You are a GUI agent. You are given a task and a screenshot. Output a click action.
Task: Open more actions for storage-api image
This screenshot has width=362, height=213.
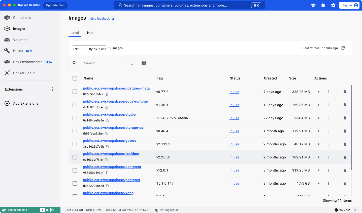tap(328, 131)
